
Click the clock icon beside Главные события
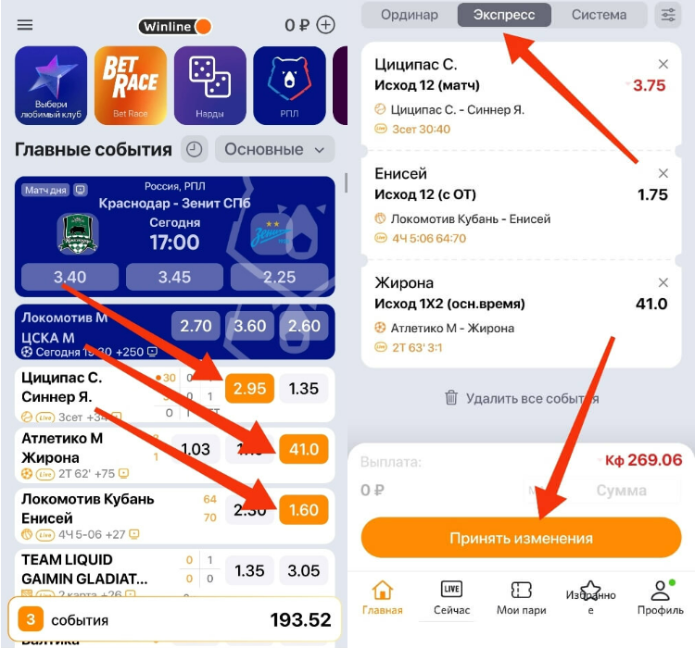pos(195,149)
